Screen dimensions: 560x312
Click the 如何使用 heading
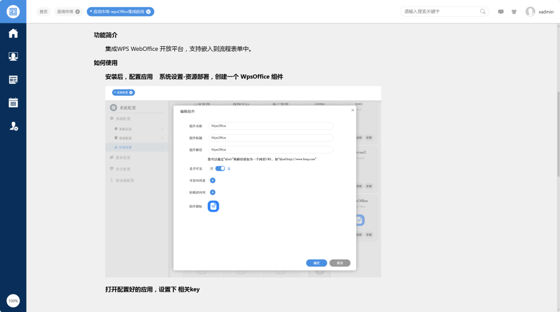[x=105, y=63]
